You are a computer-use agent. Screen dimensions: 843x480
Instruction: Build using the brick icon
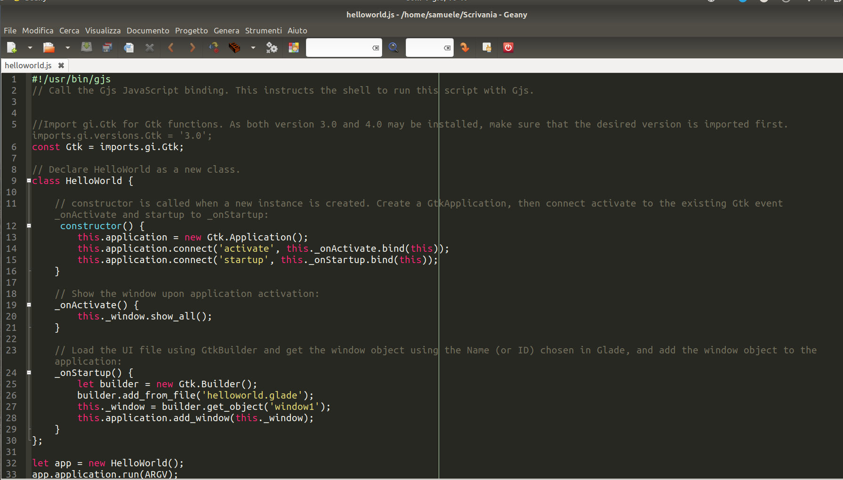pos(234,48)
